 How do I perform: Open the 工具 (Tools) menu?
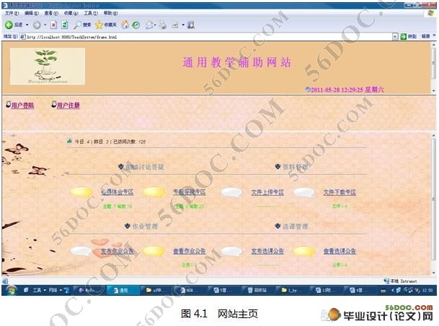[x=90, y=14]
